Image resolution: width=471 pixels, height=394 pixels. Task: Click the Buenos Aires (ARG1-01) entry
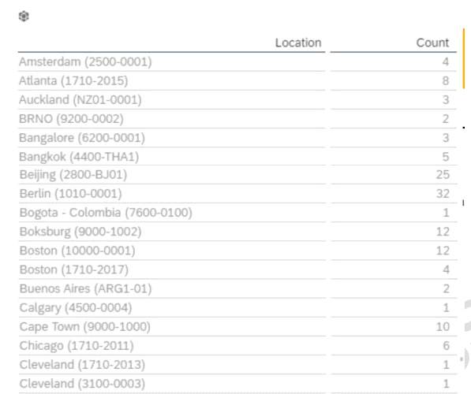click(86, 288)
